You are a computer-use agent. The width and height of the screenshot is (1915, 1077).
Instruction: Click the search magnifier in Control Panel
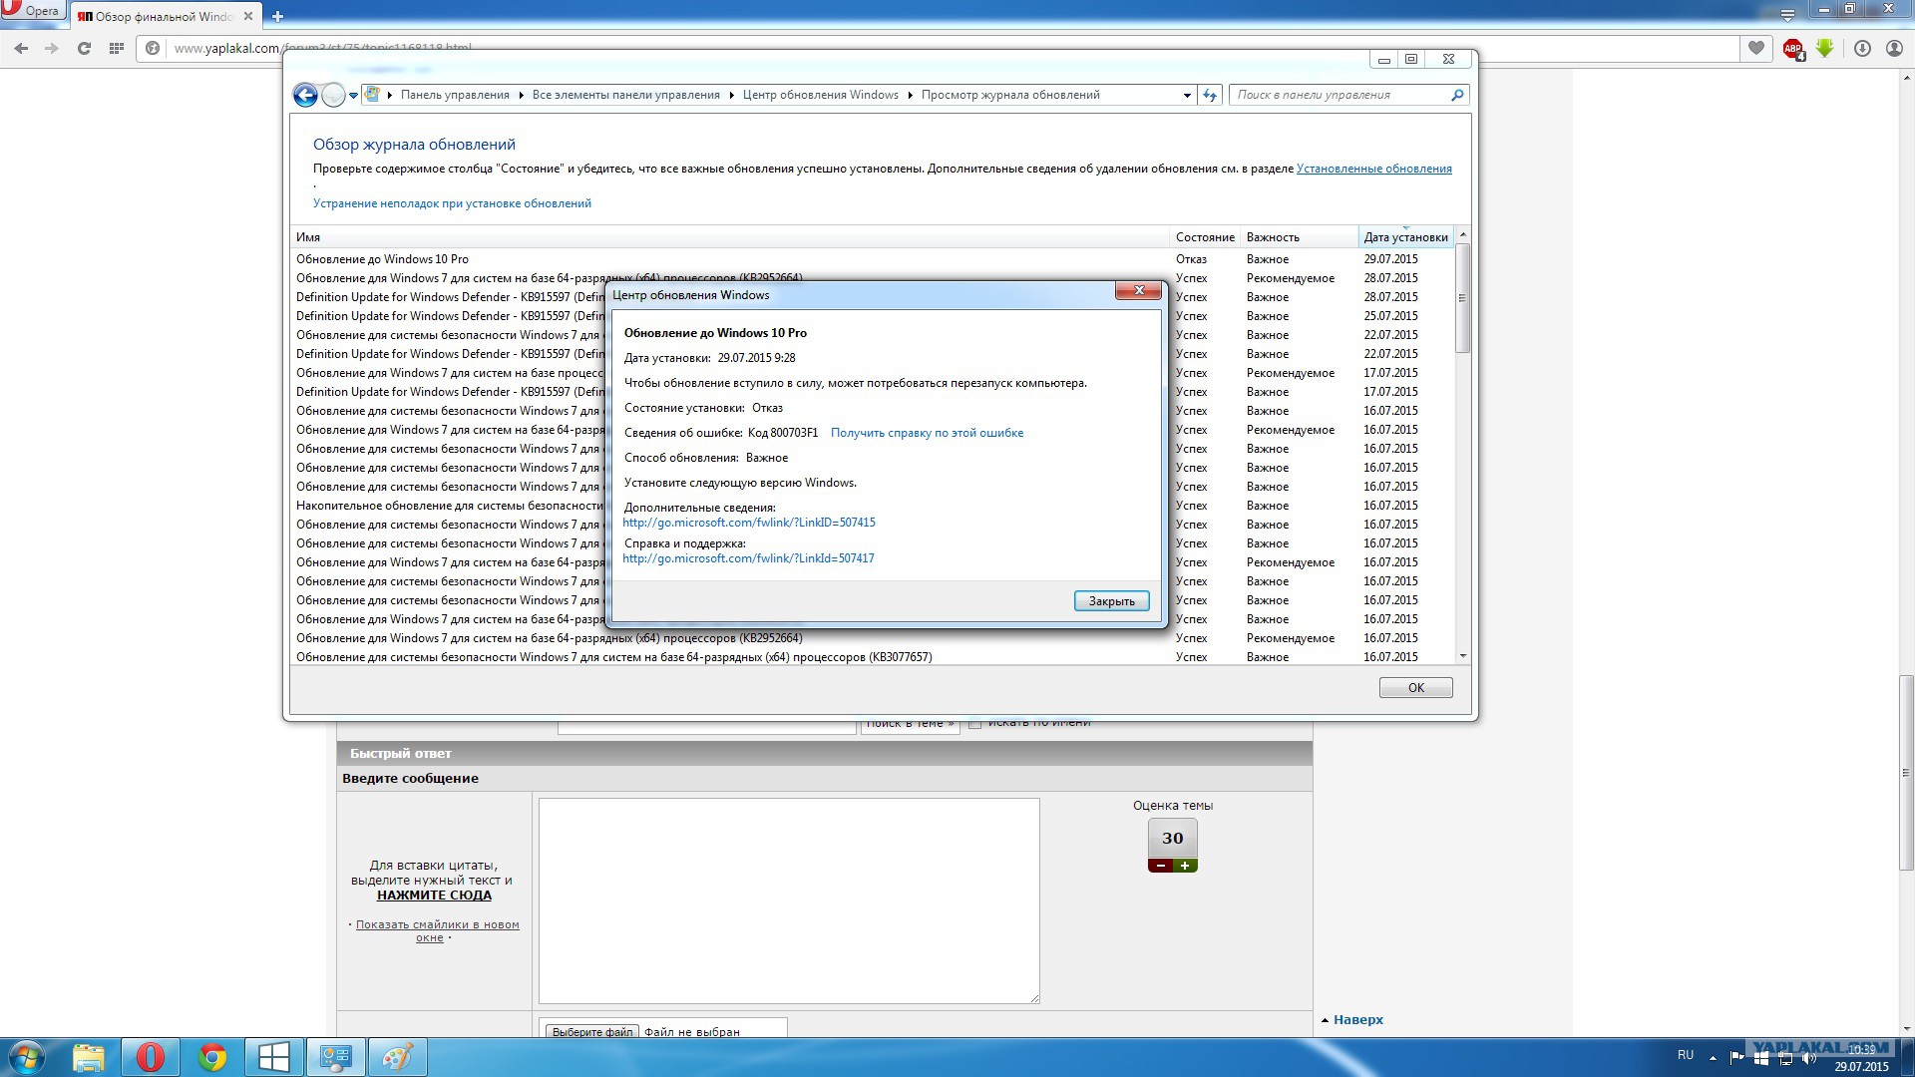click(x=1457, y=95)
